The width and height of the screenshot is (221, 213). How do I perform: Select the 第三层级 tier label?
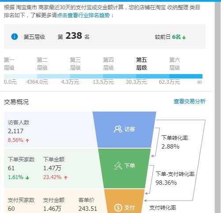point(75,64)
